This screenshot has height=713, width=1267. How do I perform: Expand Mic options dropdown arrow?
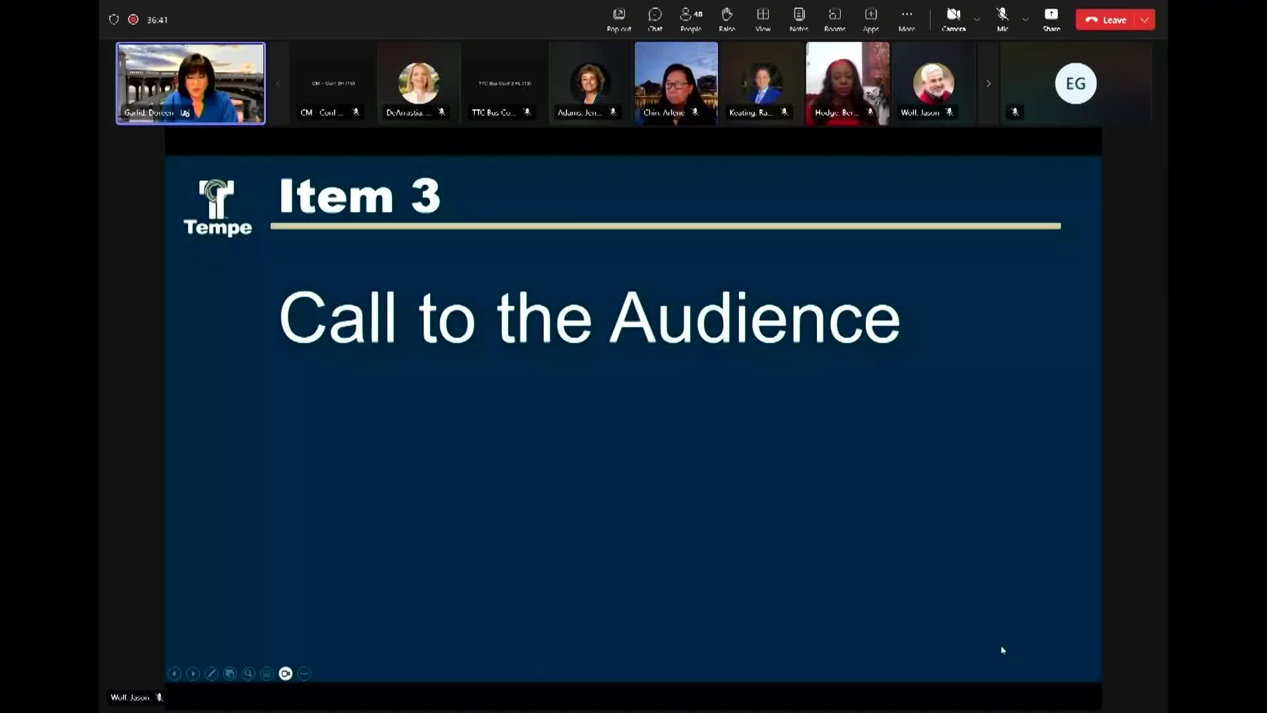point(1025,20)
